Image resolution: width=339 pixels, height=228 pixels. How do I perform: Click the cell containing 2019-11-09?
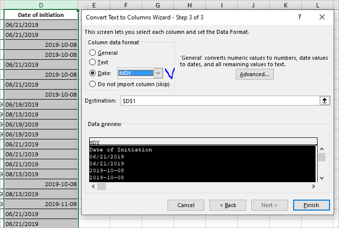[41, 204]
